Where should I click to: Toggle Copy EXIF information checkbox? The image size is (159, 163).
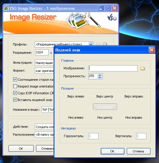[x=15, y=93]
